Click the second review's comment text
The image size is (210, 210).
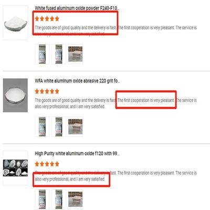pyautogui.click(x=115, y=103)
